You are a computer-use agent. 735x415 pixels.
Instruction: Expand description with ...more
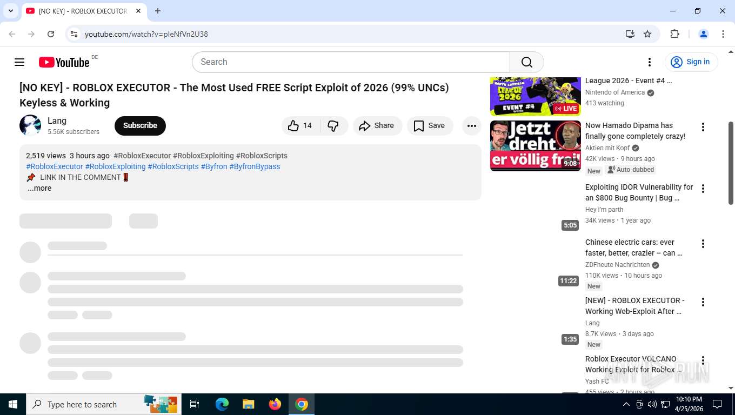click(x=39, y=188)
